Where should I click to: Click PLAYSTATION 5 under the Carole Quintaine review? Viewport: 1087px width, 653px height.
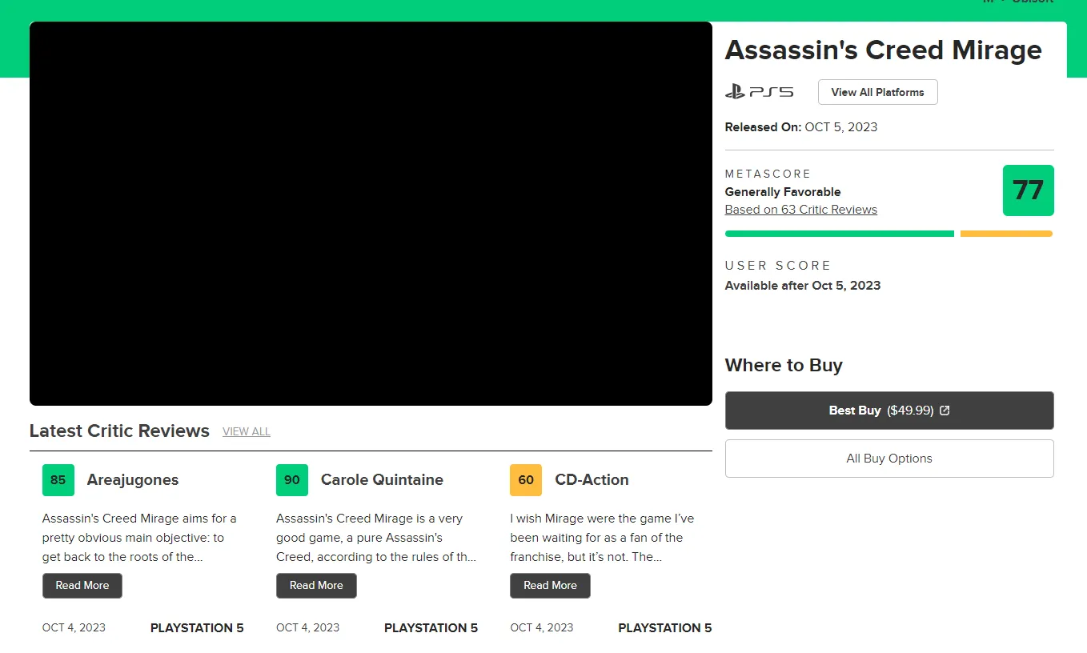[x=431, y=628]
